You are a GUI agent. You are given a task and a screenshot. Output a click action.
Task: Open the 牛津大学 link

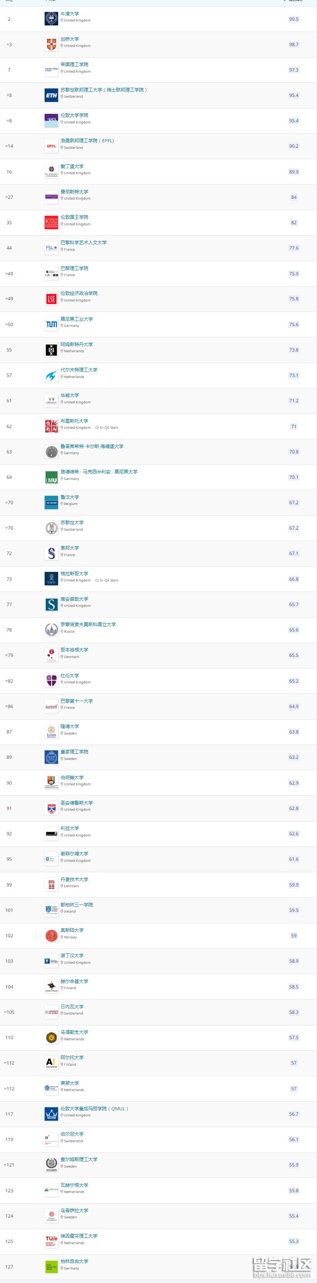coord(70,14)
